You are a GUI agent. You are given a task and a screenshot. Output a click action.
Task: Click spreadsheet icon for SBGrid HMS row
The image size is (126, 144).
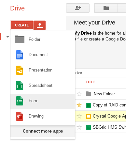point(89,128)
